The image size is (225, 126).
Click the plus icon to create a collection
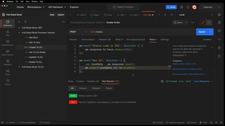19,22
